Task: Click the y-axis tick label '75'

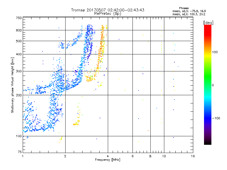Action: click(x=20, y=152)
